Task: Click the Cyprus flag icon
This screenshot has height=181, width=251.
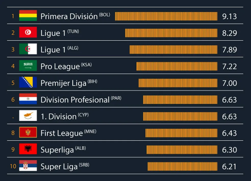Action: point(28,116)
